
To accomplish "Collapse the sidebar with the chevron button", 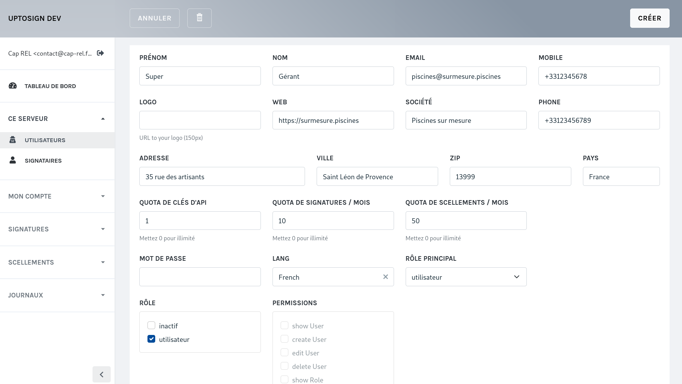I will pyautogui.click(x=101, y=374).
